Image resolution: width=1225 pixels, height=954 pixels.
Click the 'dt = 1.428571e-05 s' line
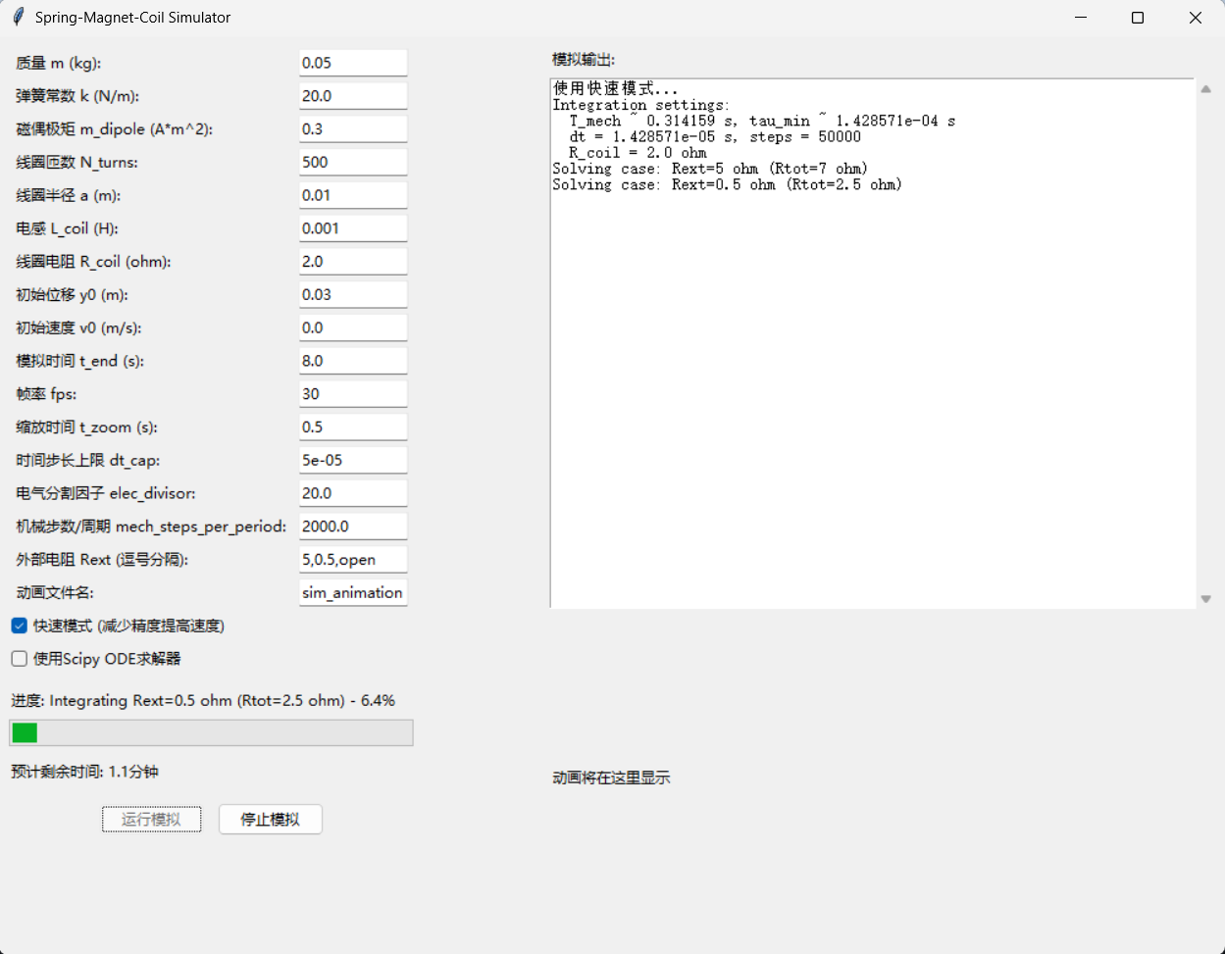[715, 137]
